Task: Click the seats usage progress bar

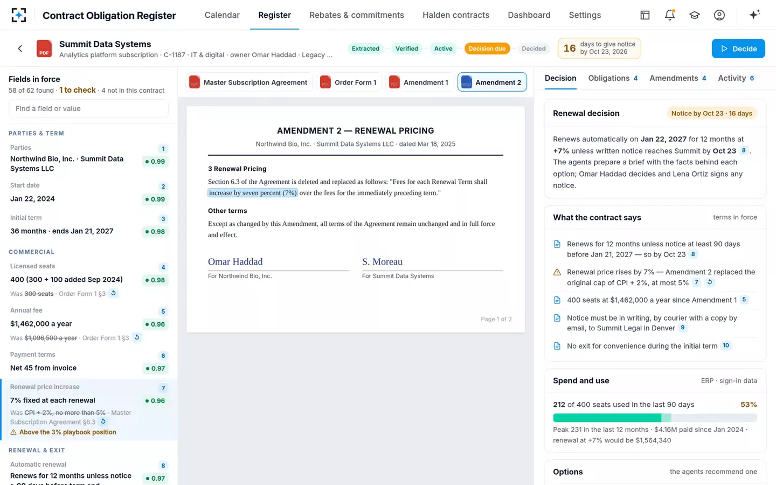Action: (655, 418)
